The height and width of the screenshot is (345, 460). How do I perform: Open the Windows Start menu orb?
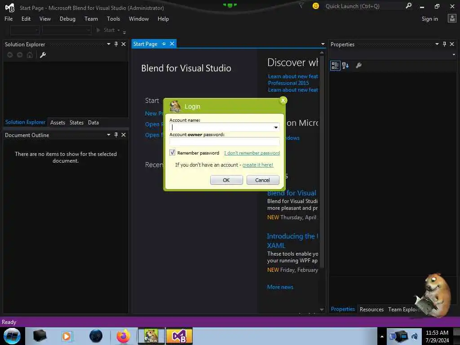12,336
